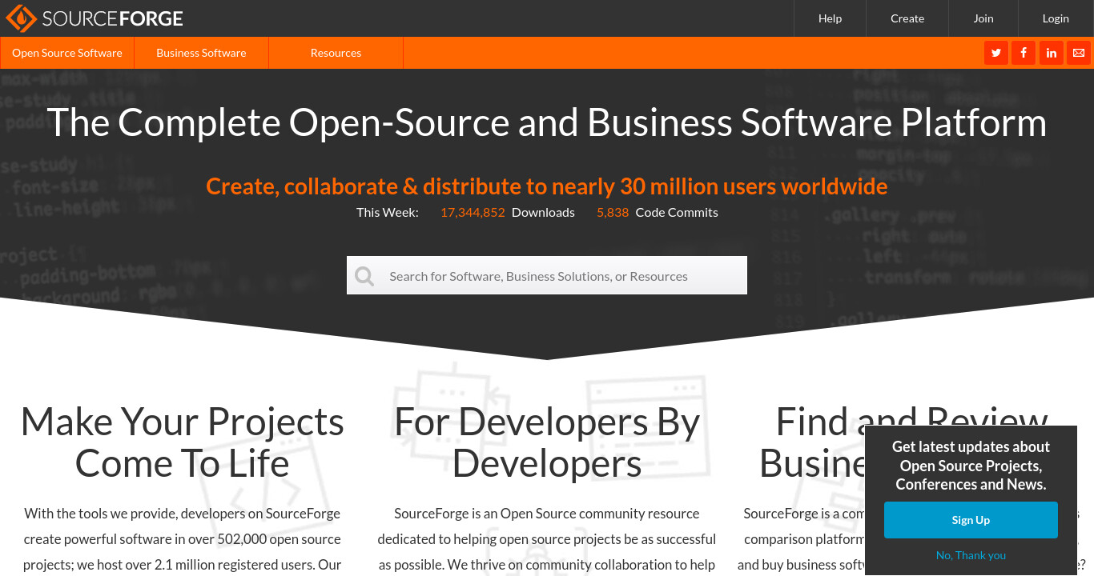1094x576 pixels.
Task: Open the Help menu
Action: pos(830,18)
